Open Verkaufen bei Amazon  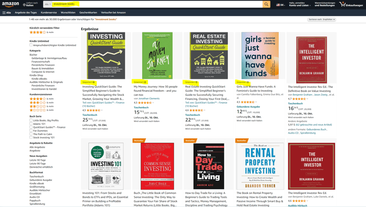(113, 13)
